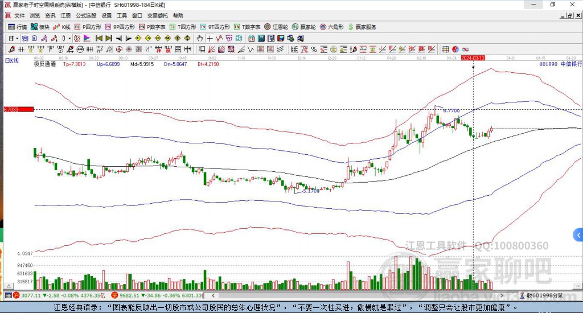Click the horizontal scrollbar right arrow

pyautogui.click(x=502, y=295)
